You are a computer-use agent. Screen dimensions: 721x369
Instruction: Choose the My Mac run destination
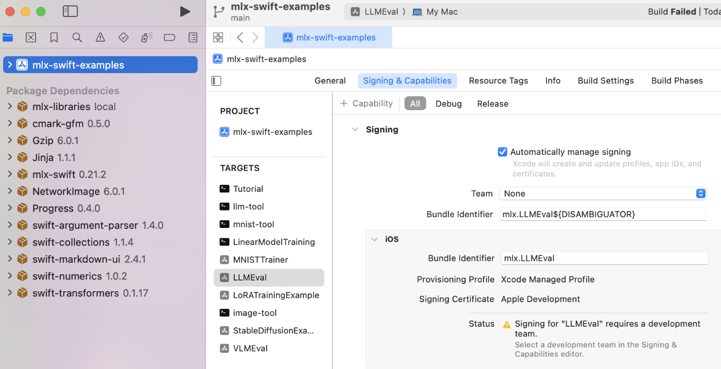point(435,11)
